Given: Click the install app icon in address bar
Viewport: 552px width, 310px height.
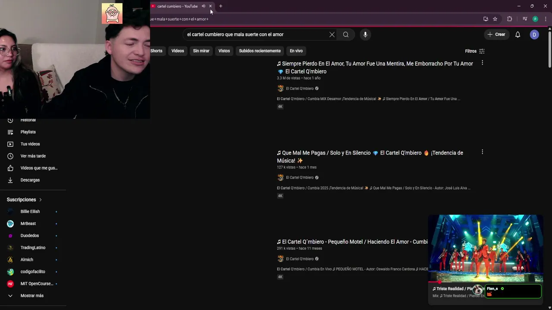Looking at the screenshot, I should coord(486,19).
